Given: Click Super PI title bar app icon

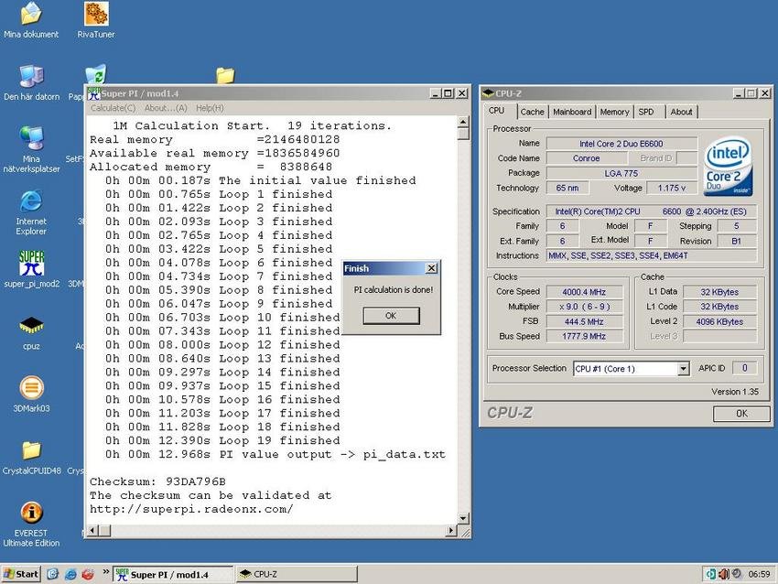Looking at the screenshot, I should click(94, 93).
